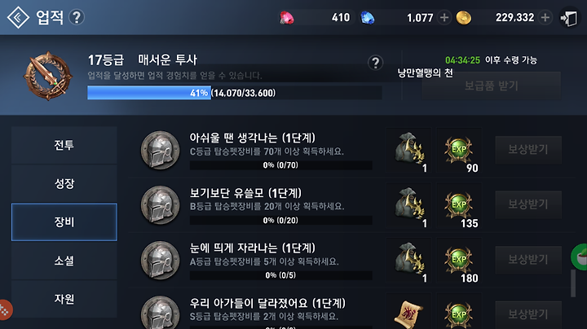Image resolution: width=587 pixels, height=329 pixels.
Task: Open the help icon next to 업적 title
Action: (77, 17)
